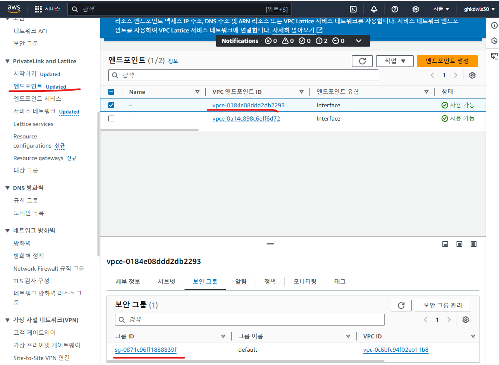The width and height of the screenshot is (499, 365).
Task: Refresh the 엔드포인트 list
Action: pos(362,61)
